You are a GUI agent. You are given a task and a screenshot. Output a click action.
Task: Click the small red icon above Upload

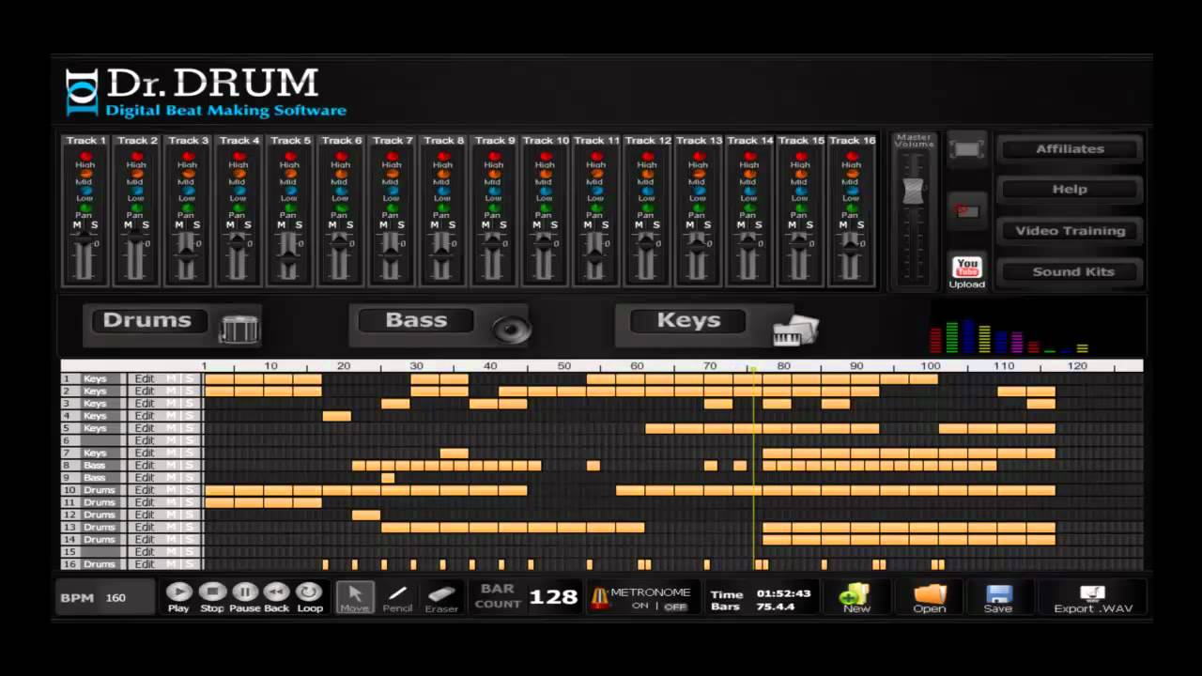(966, 210)
